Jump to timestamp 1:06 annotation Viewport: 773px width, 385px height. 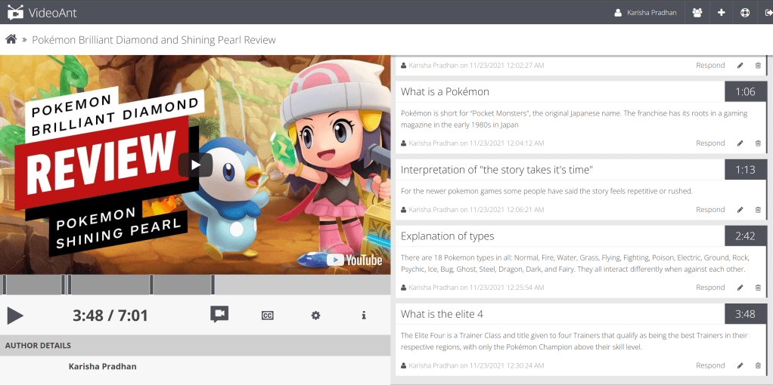746,91
